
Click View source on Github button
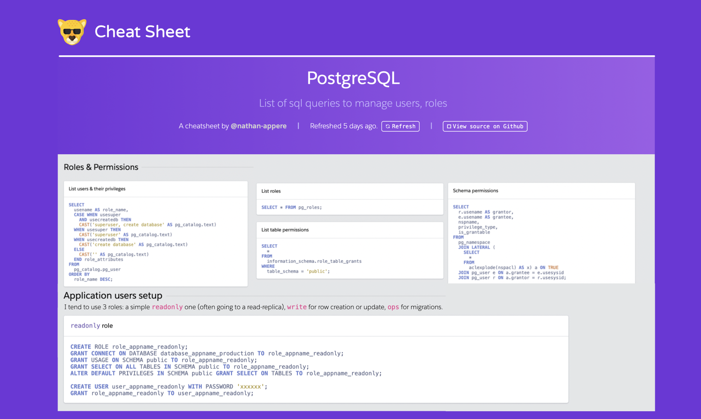click(x=485, y=126)
